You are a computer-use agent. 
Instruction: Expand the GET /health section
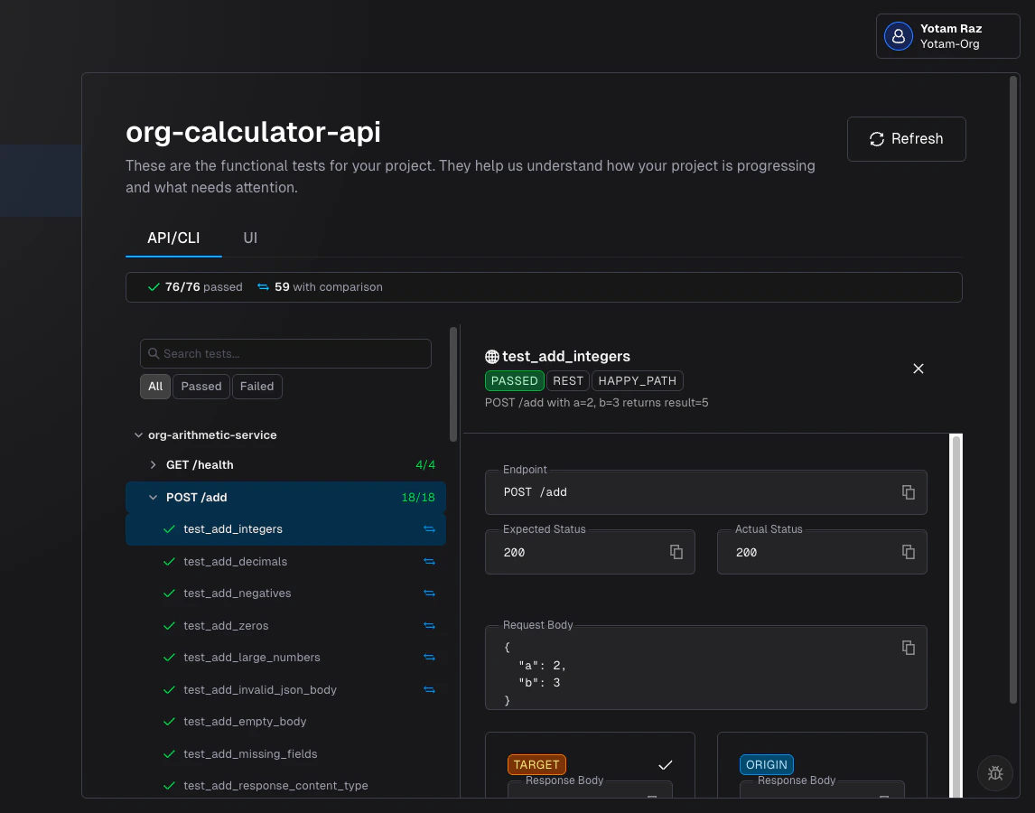point(153,464)
